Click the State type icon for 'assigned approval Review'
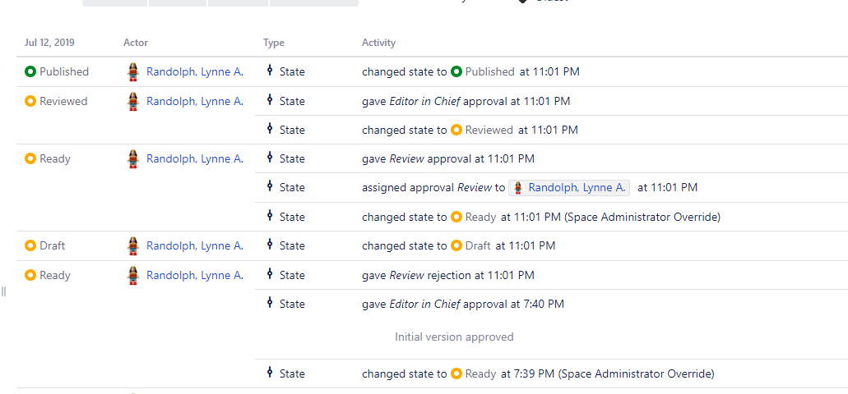 tap(270, 186)
